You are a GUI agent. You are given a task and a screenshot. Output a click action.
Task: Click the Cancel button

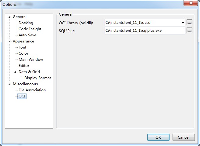click(x=183, y=137)
